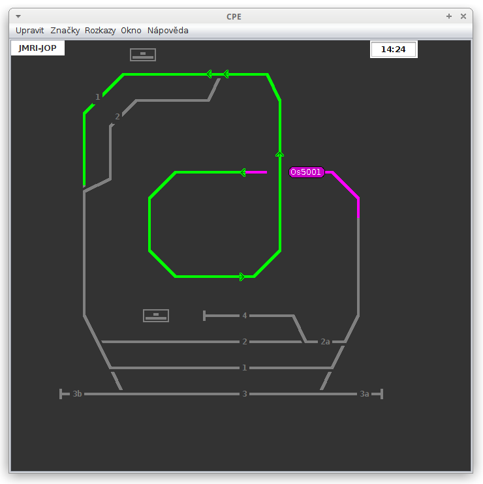
Task: Select upper track label 2
Action: point(117,116)
